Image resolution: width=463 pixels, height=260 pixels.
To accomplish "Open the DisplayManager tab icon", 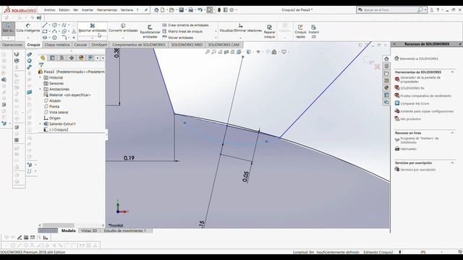I will pyautogui.click(x=81, y=58).
